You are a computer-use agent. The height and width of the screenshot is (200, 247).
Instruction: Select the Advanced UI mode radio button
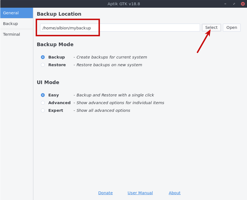click(x=43, y=103)
